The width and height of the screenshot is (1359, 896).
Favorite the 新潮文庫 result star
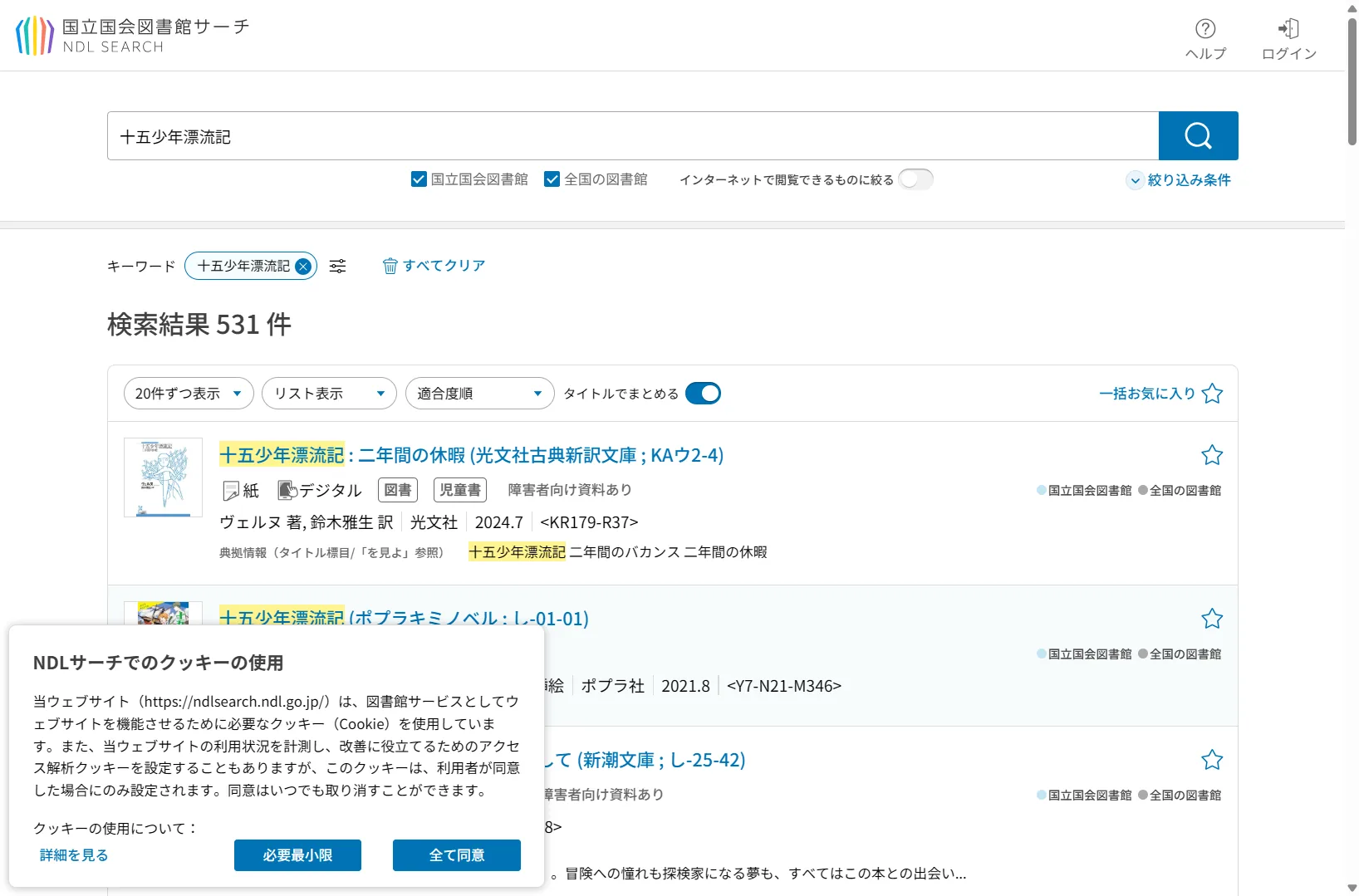[x=1212, y=760]
